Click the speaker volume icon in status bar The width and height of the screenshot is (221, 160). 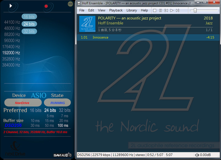tap(197, 155)
